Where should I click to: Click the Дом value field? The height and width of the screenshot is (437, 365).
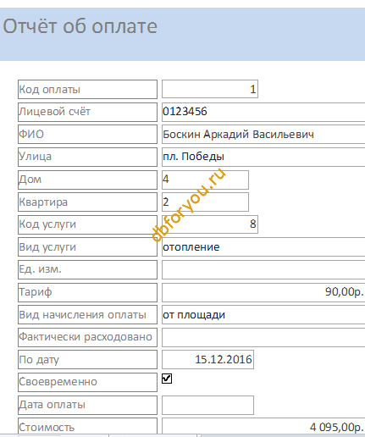tap(205, 180)
